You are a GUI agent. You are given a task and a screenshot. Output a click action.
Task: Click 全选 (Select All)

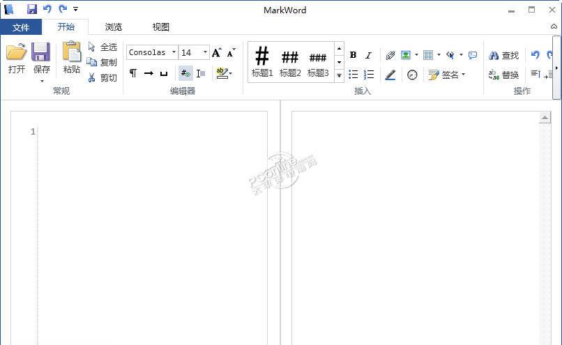point(103,47)
